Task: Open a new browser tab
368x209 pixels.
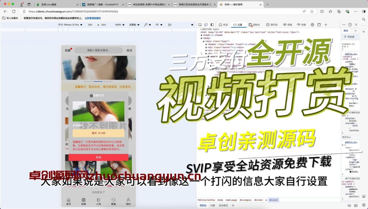Action: pos(267,4)
